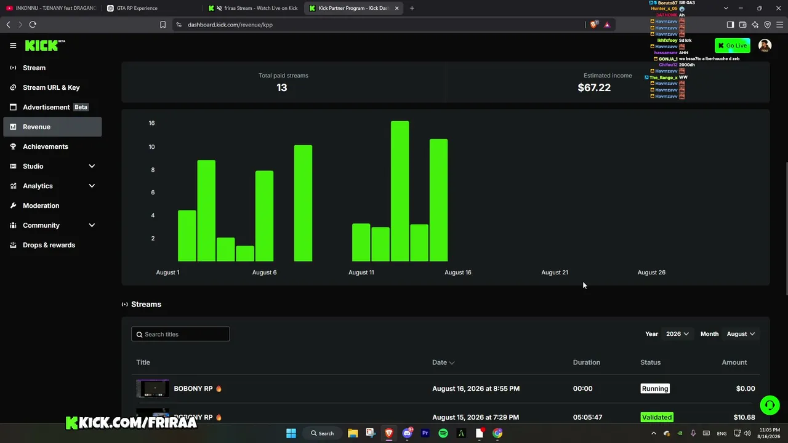Open the profile avatar menu
The image size is (788, 443).
click(x=765, y=46)
